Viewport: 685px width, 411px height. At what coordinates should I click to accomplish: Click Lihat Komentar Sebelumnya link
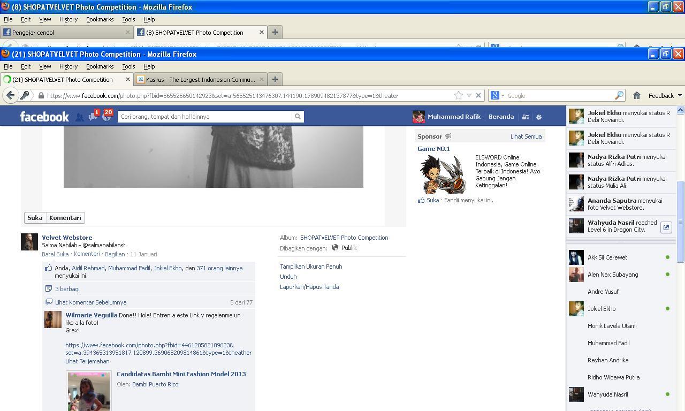point(90,302)
